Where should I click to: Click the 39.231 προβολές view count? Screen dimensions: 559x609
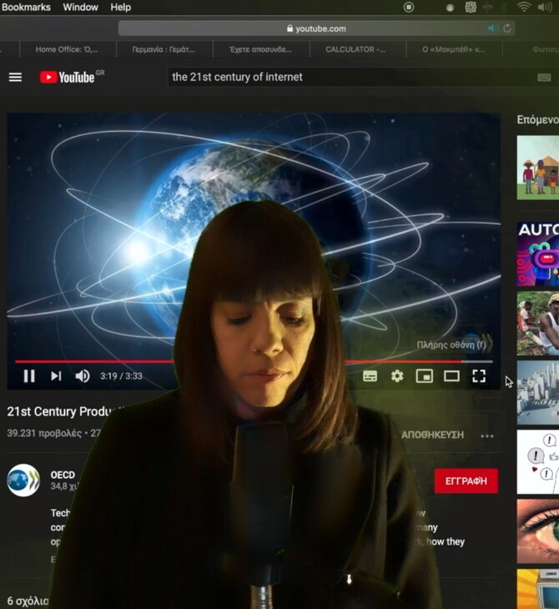pos(44,434)
